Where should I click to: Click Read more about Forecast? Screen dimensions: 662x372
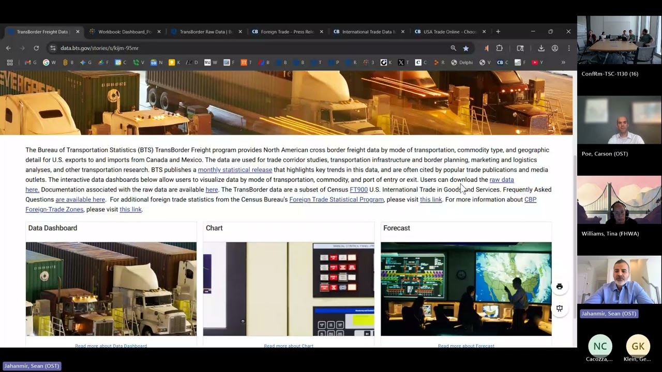point(466,346)
